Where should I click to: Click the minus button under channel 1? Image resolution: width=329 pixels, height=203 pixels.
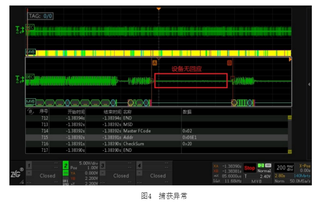coord(29,173)
